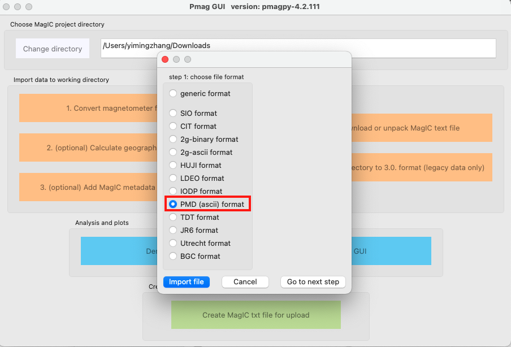Screen dimensions: 511x347
Task: Select CIT format option
Action: pos(172,126)
